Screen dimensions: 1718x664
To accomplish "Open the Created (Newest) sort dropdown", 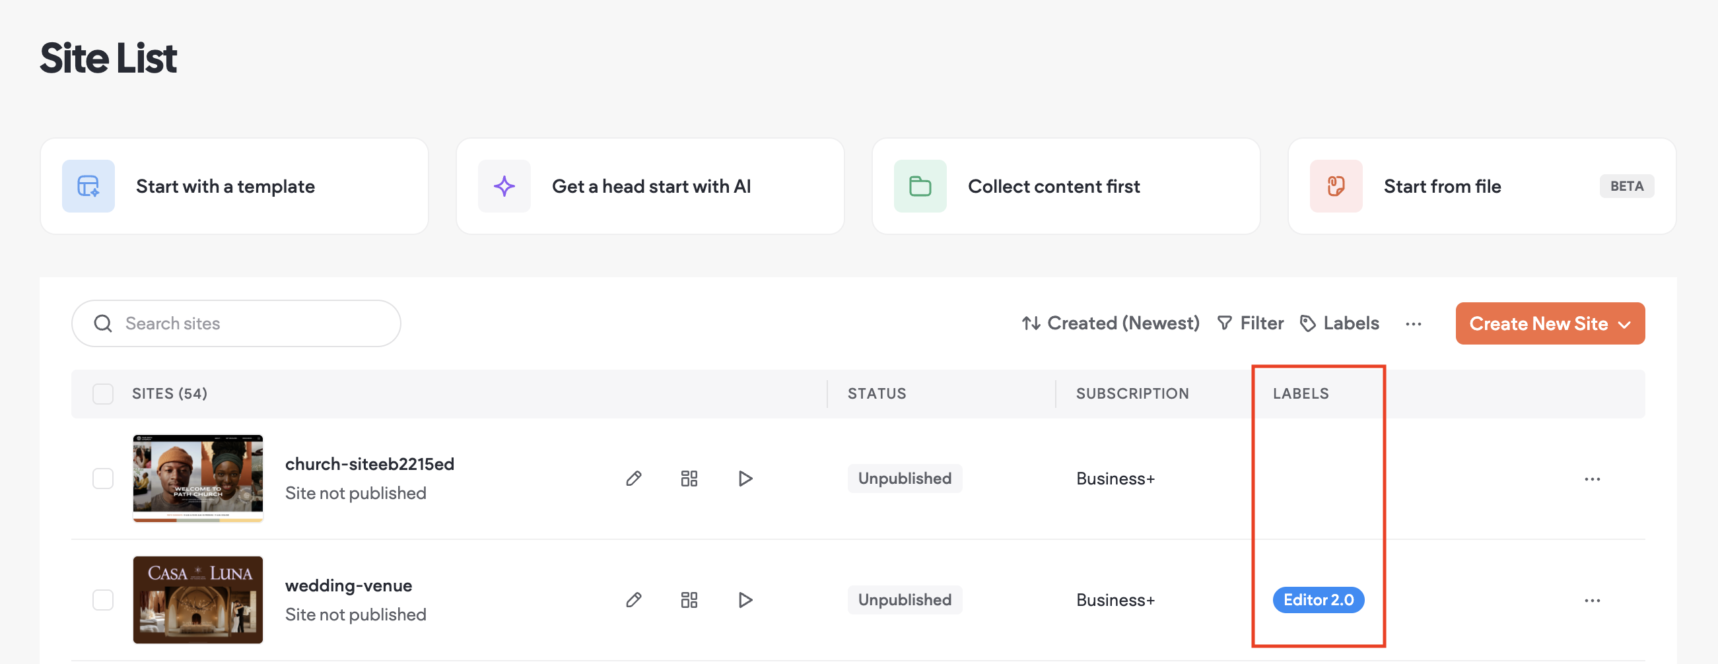I will (x=1111, y=323).
